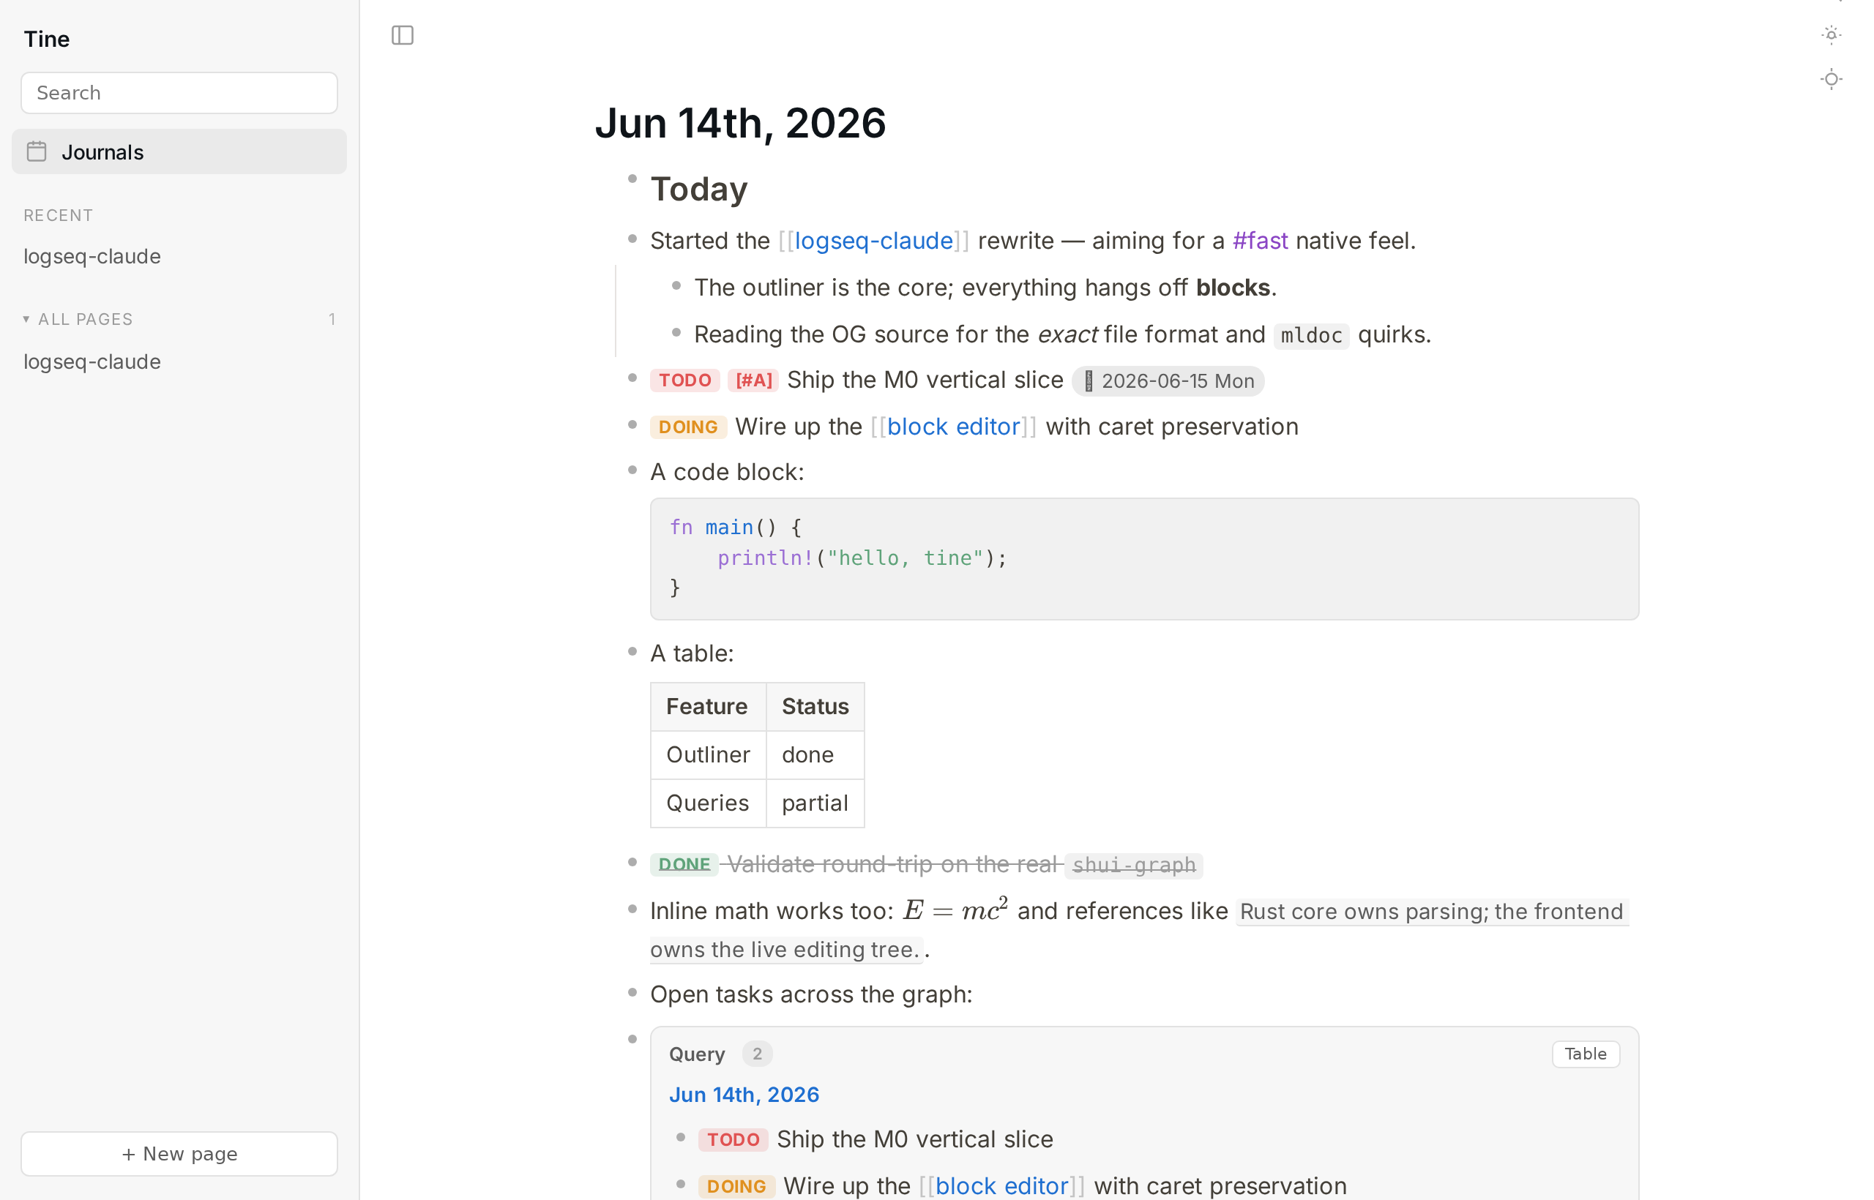Click inside the fn main code block
This screenshot has height=1200, width=1874.
click(x=1144, y=559)
